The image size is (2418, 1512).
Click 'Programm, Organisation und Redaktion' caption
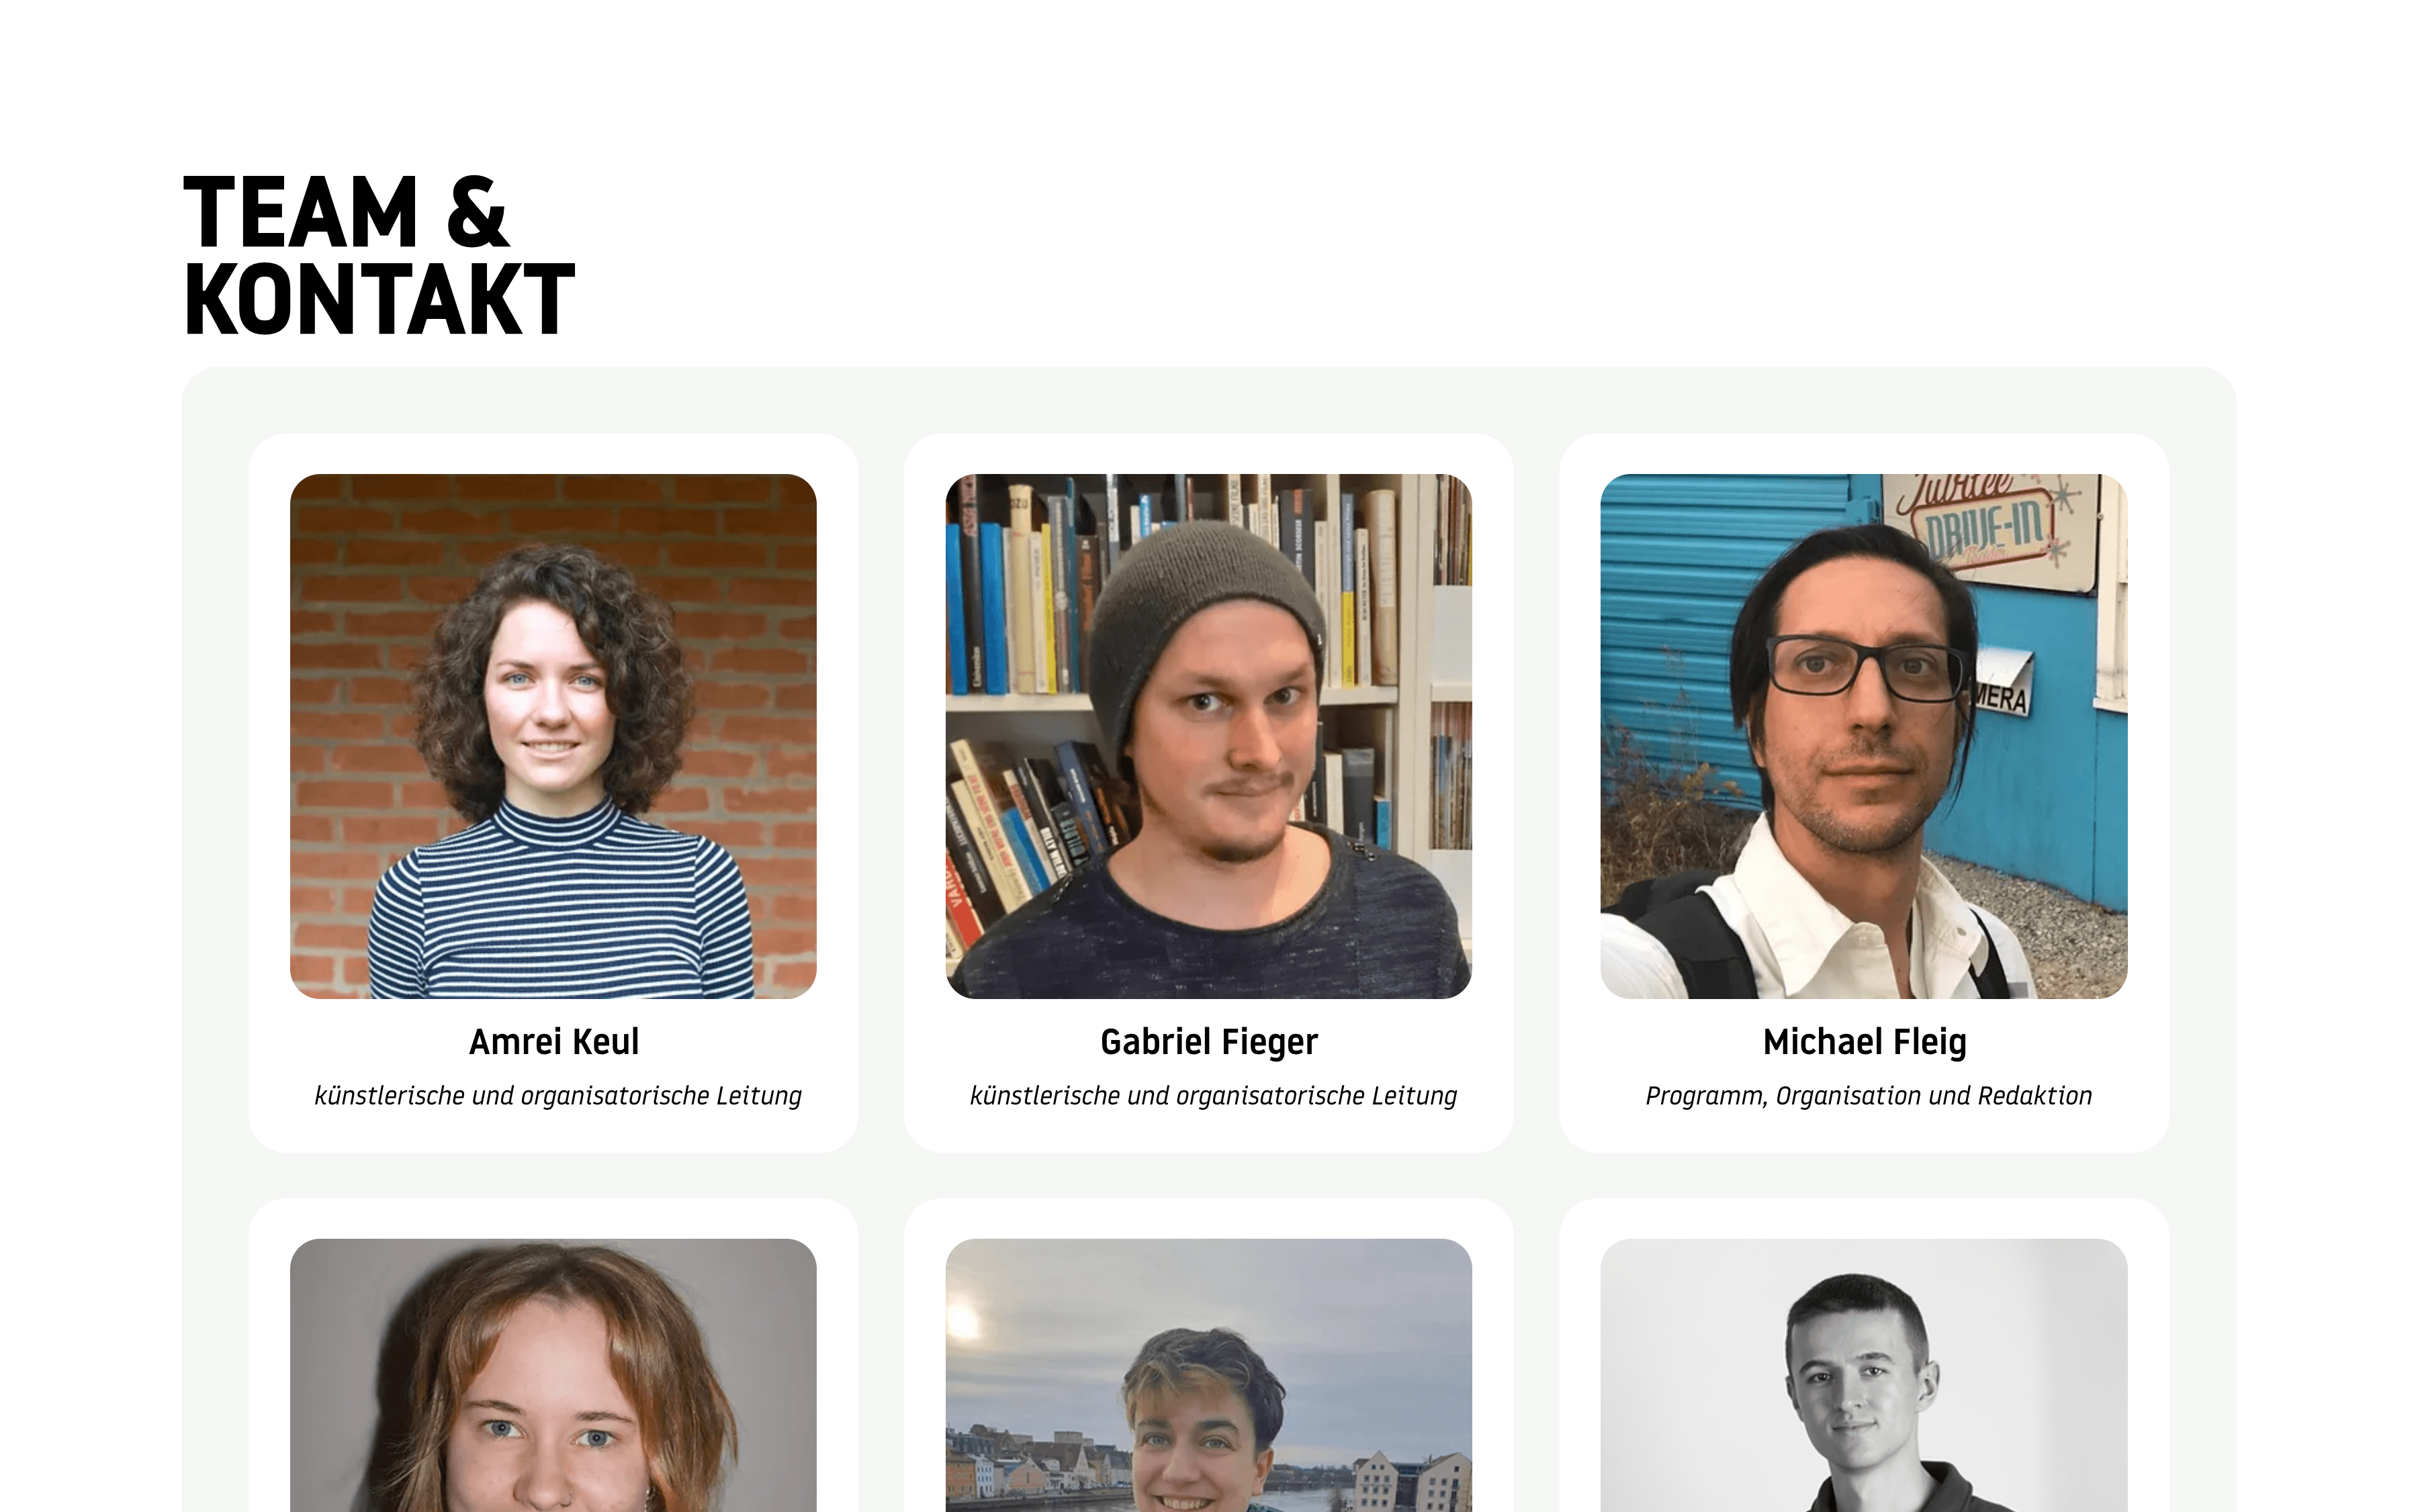(x=1868, y=1096)
